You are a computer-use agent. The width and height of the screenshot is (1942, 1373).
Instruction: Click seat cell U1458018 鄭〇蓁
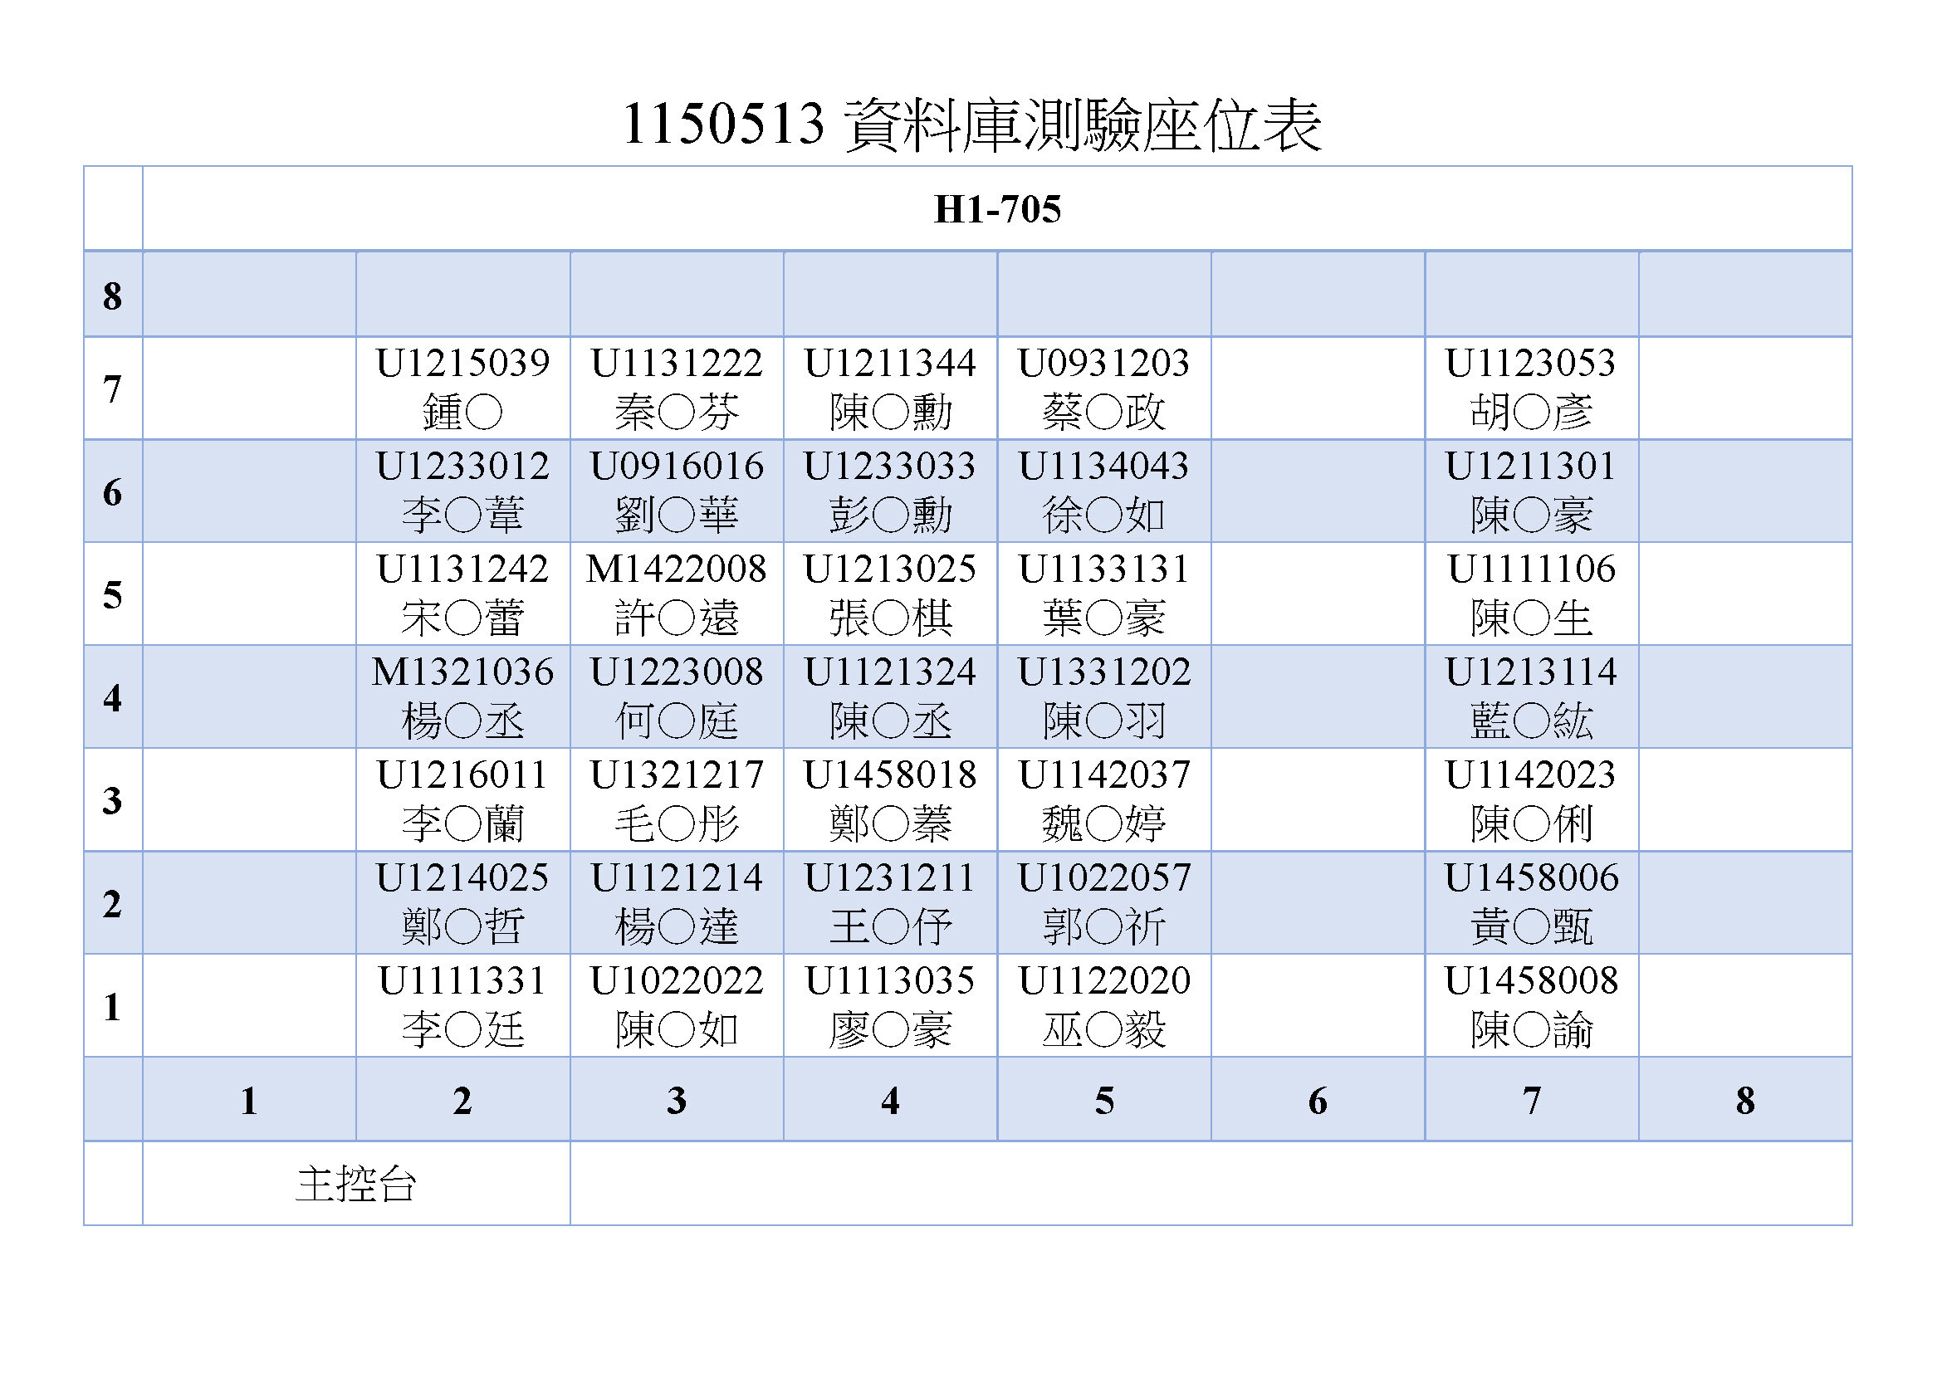pyautogui.click(x=891, y=799)
